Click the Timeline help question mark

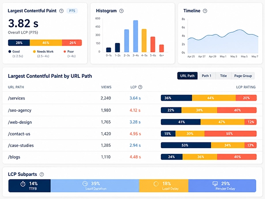[205, 11]
